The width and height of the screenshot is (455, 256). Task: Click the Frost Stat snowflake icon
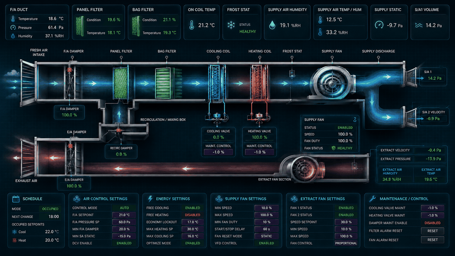[x=231, y=25]
